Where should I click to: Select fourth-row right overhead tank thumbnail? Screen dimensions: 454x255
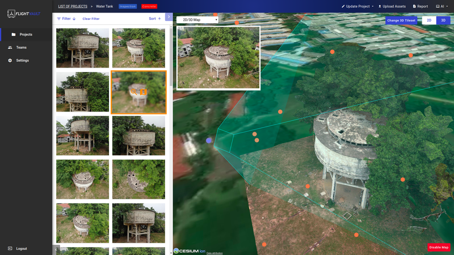tap(138, 179)
